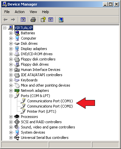Select the System devices label

(x=33, y=132)
